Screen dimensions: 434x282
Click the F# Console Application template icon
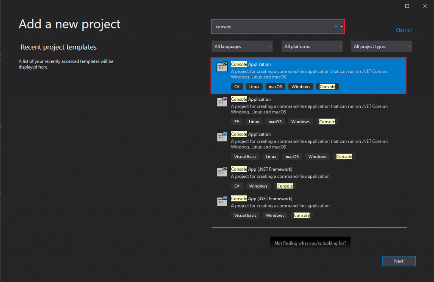[222, 102]
